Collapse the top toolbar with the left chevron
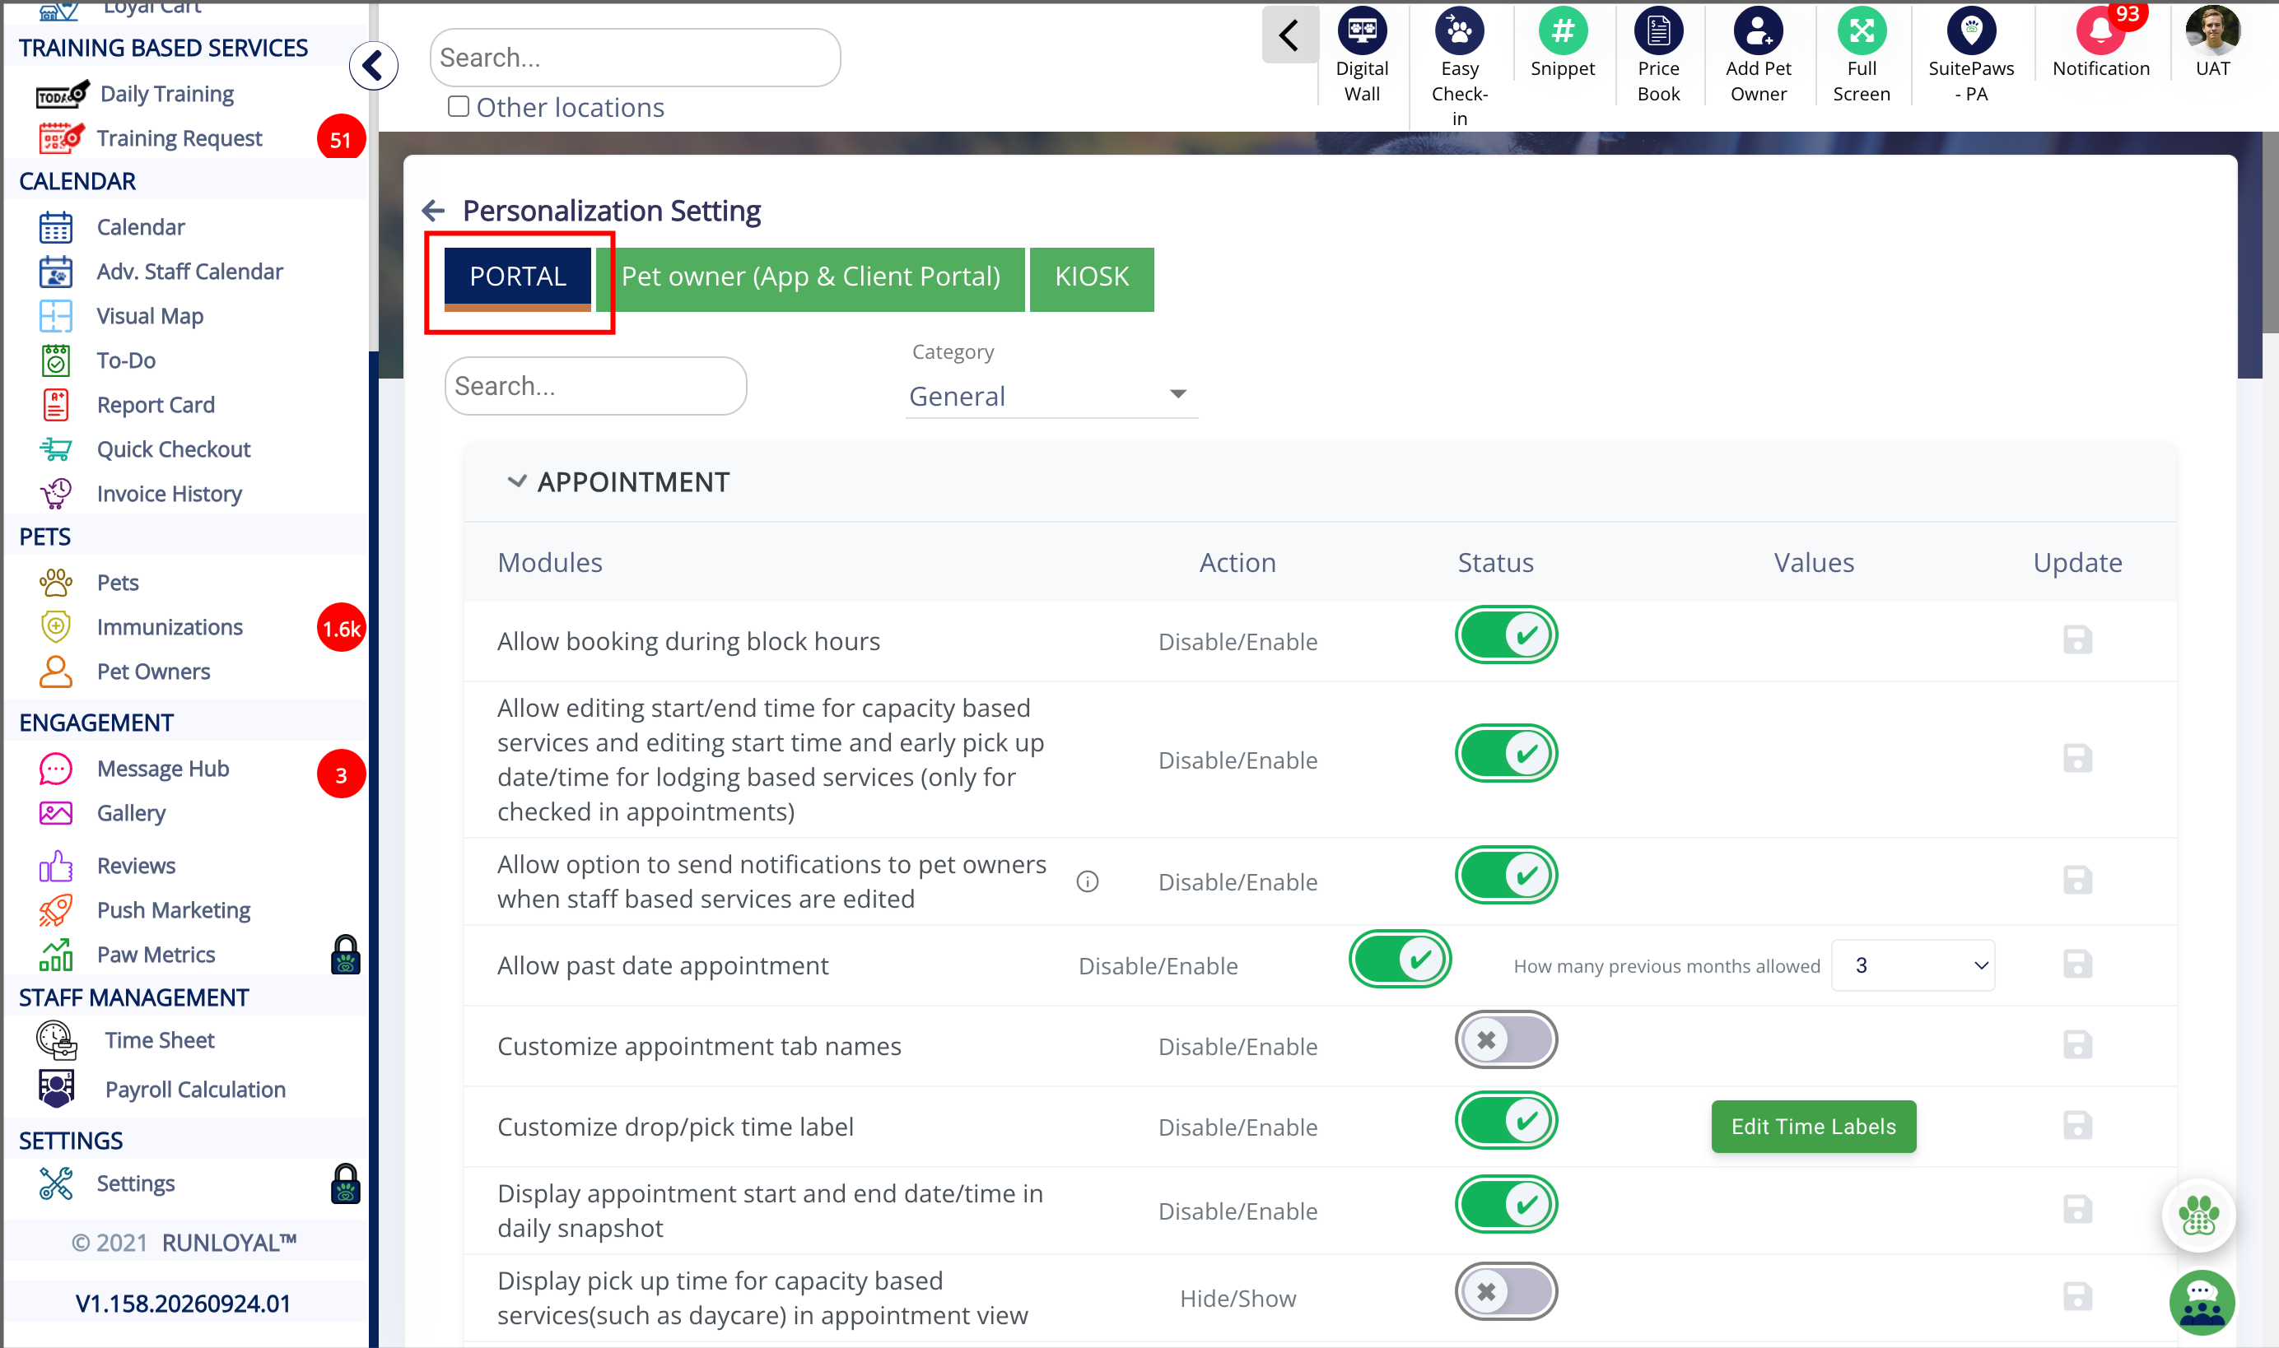 coord(1289,35)
